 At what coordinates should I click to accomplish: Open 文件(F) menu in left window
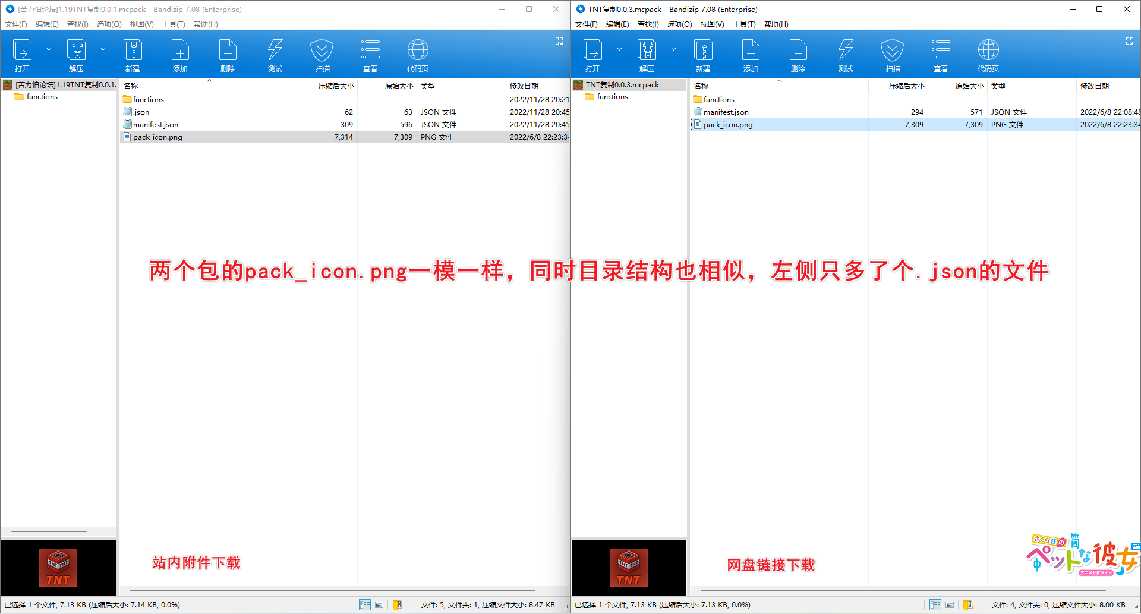point(16,24)
